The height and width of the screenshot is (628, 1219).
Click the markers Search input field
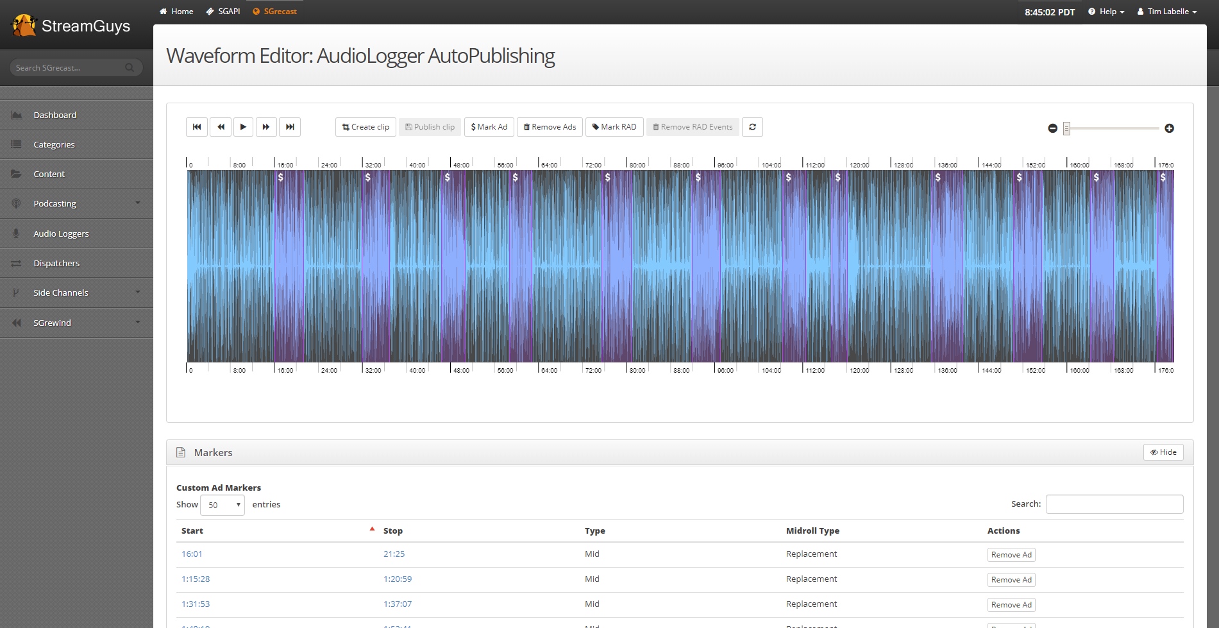1114,504
